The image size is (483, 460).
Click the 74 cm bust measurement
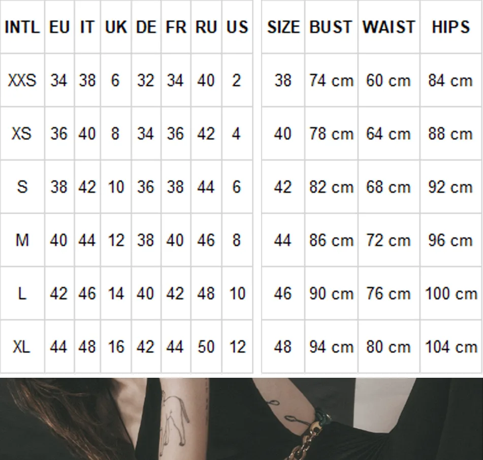click(331, 80)
